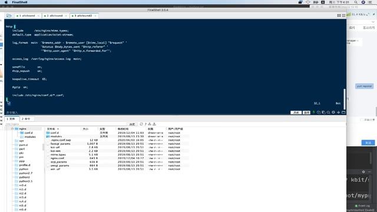Viewport: 377px width, 212px height.
Task: Close the 1 alicloud tab
Action: [x=38, y=16]
